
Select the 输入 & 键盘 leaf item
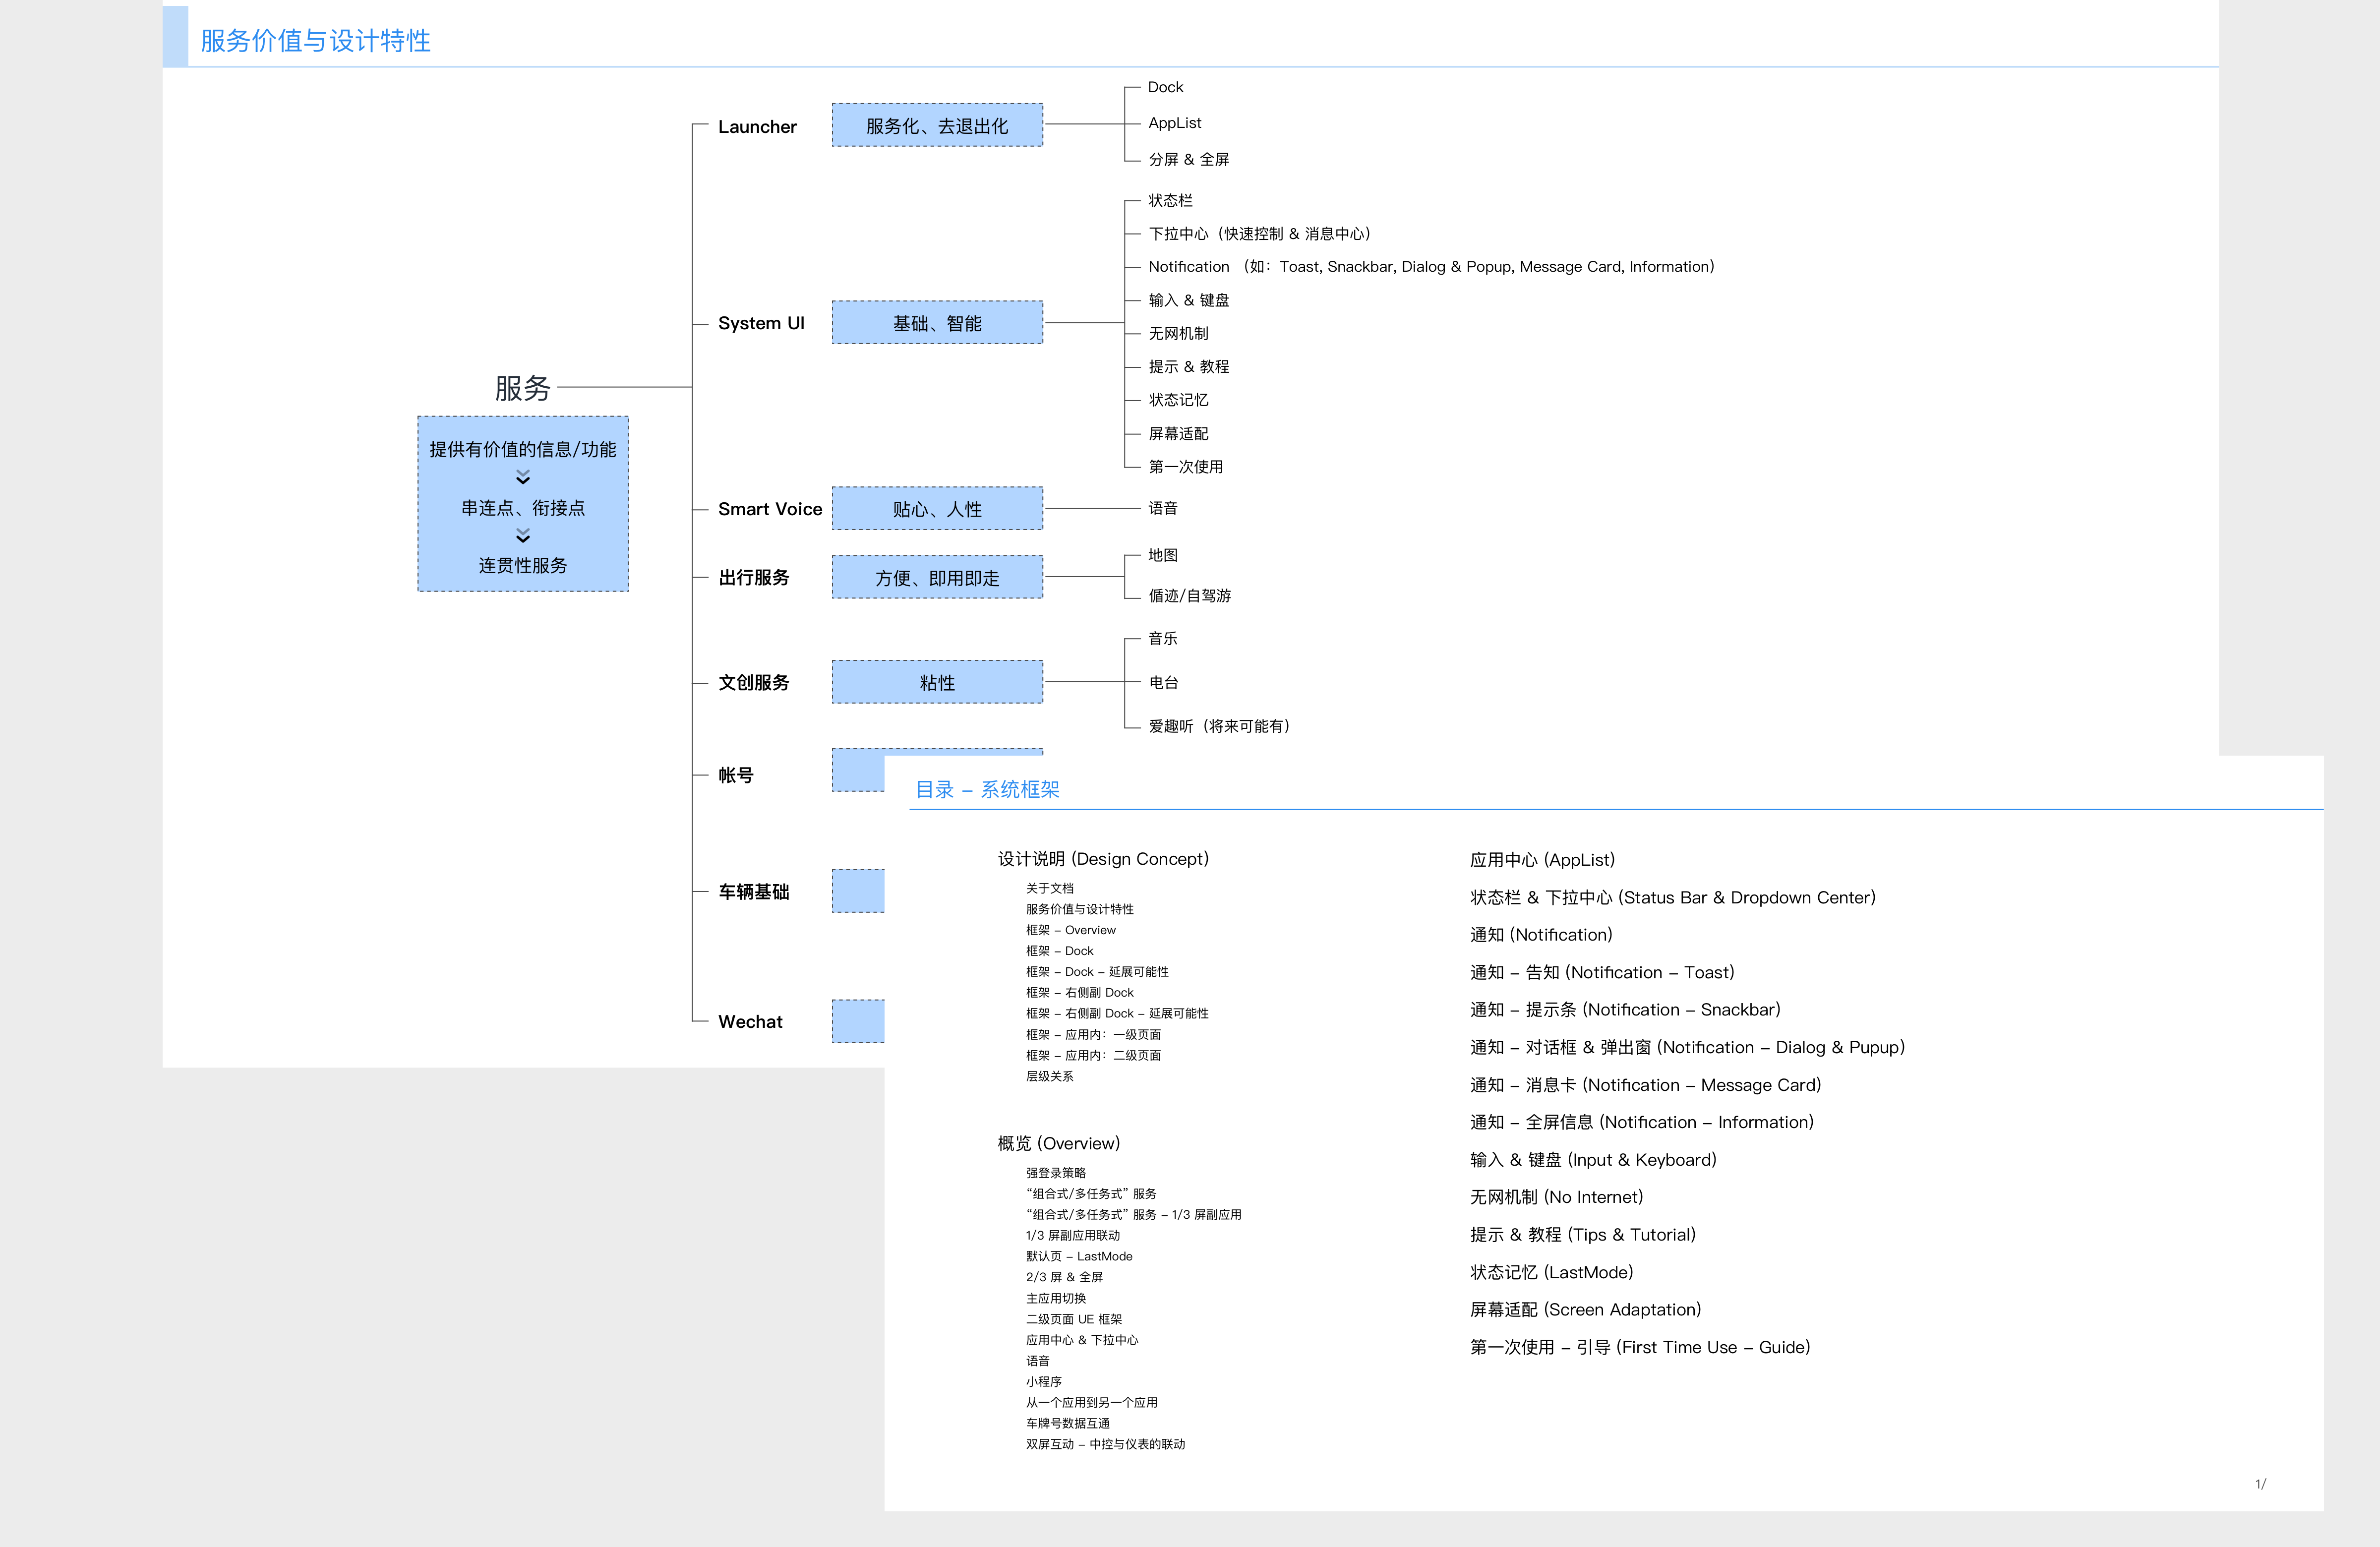click(x=1188, y=300)
